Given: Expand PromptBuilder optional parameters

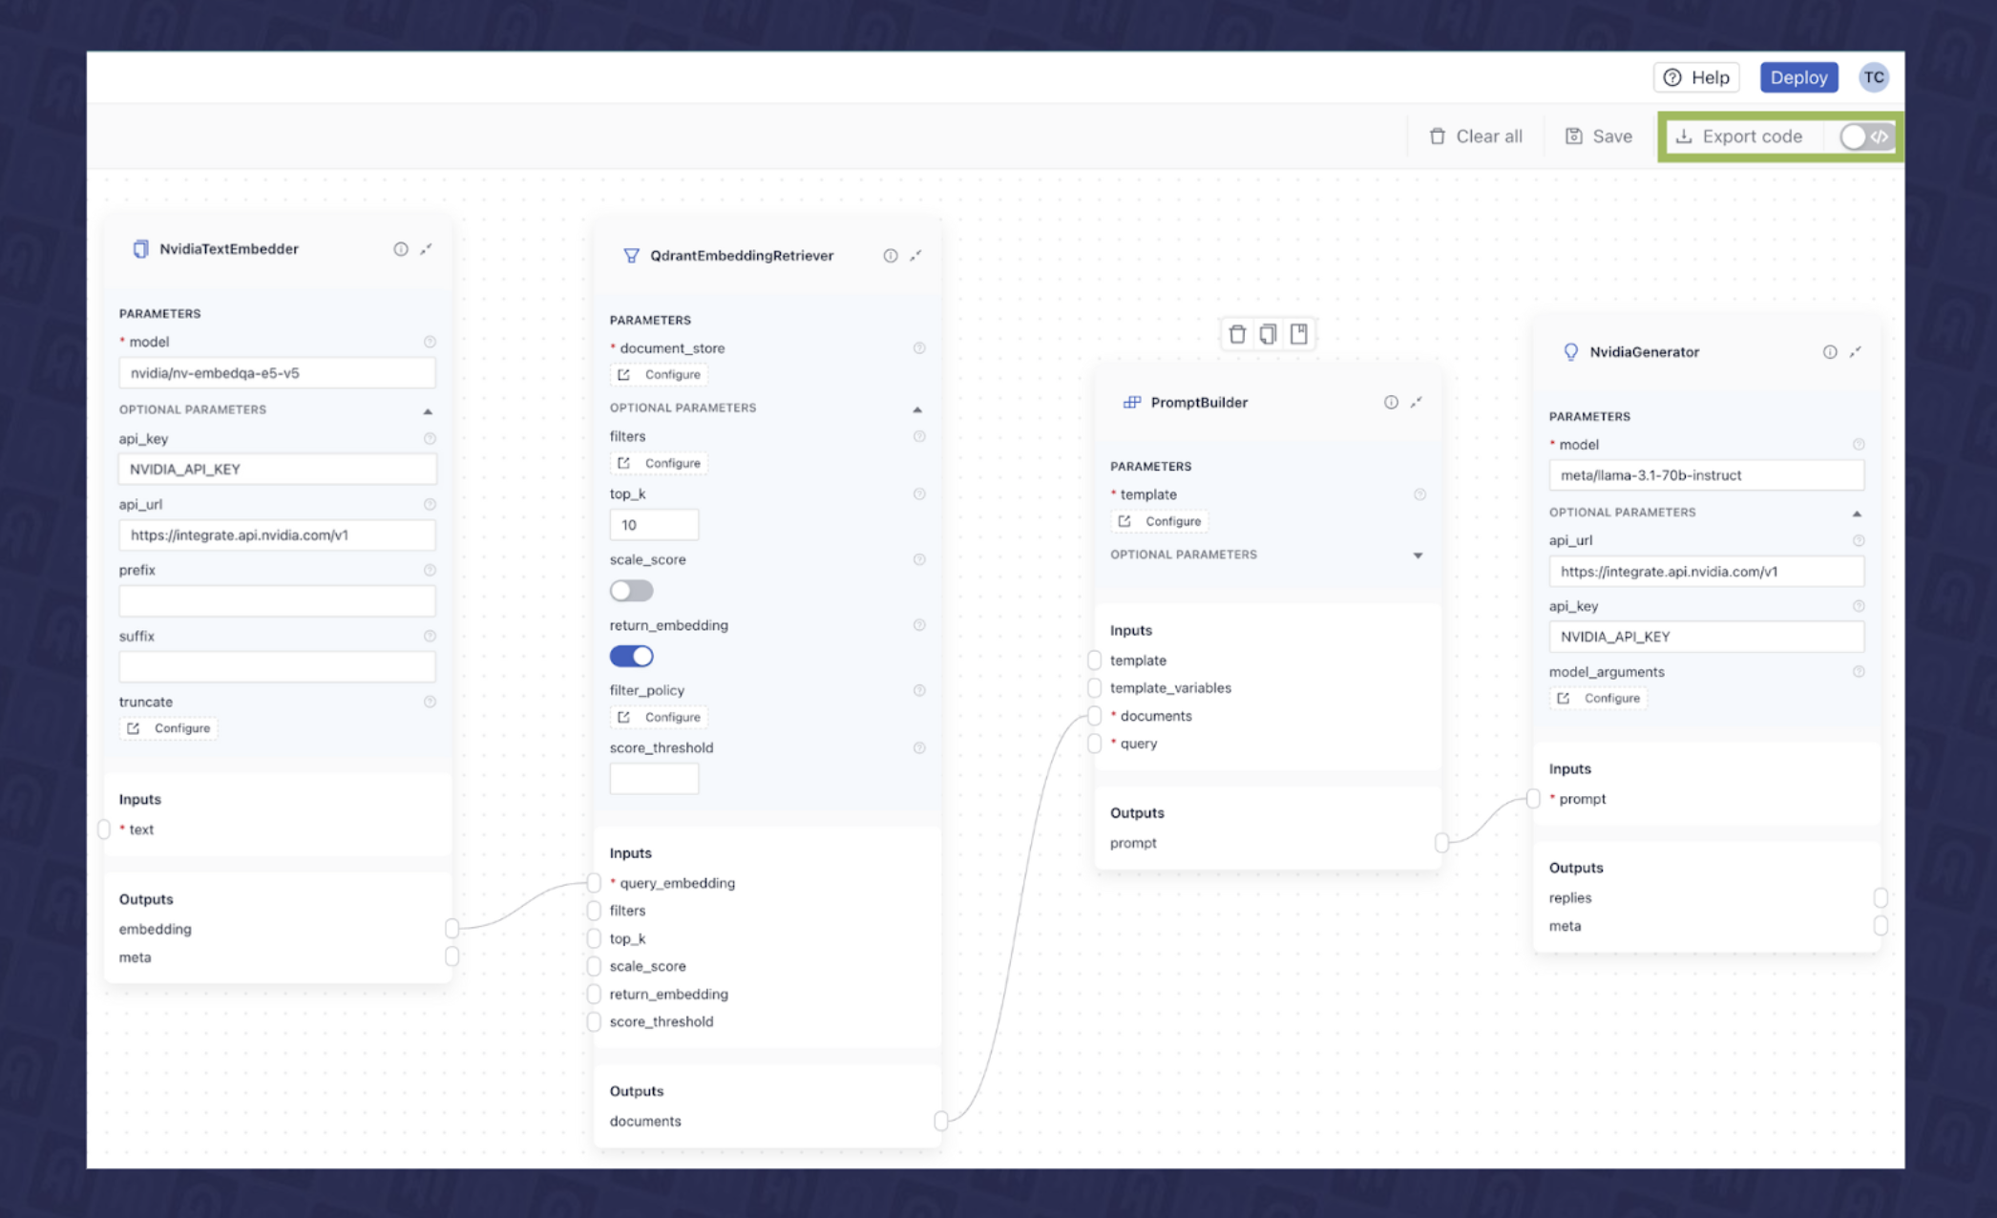Looking at the screenshot, I should click(1418, 556).
